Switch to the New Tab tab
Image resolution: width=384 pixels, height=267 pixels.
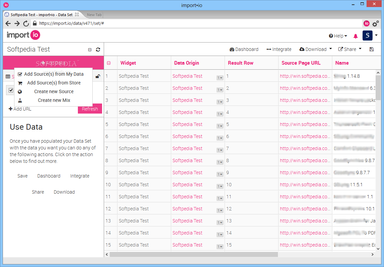coord(94,15)
